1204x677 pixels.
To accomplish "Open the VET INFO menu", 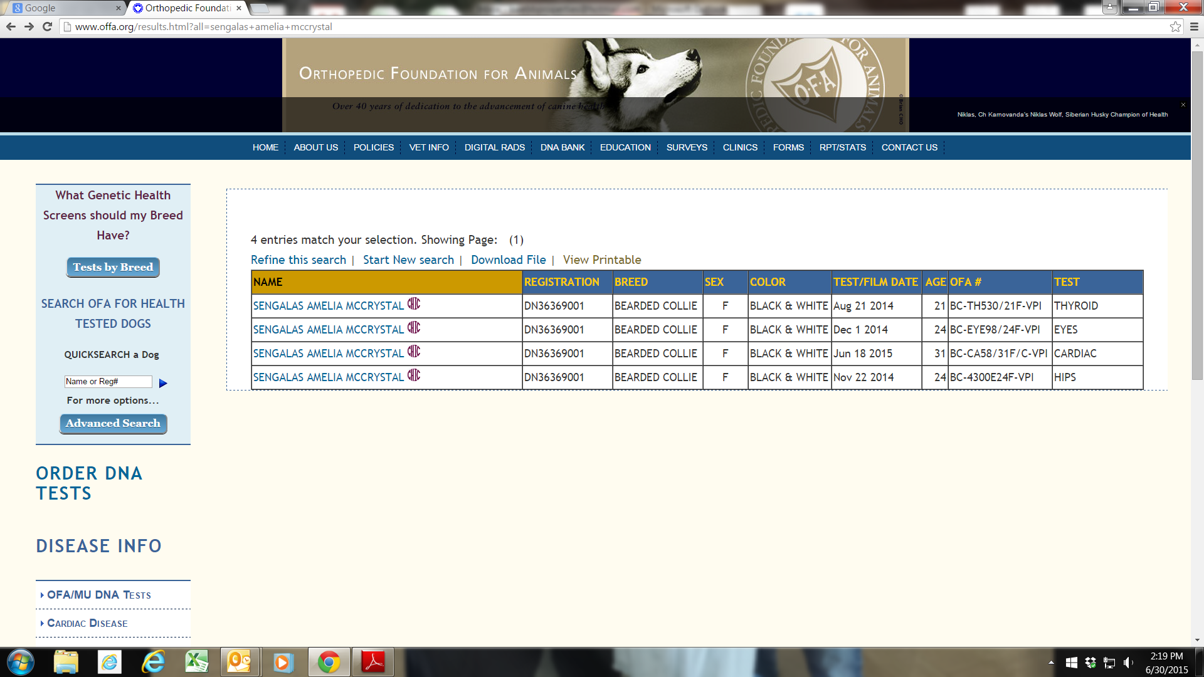I will pyautogui.click(x=429, y=147).
